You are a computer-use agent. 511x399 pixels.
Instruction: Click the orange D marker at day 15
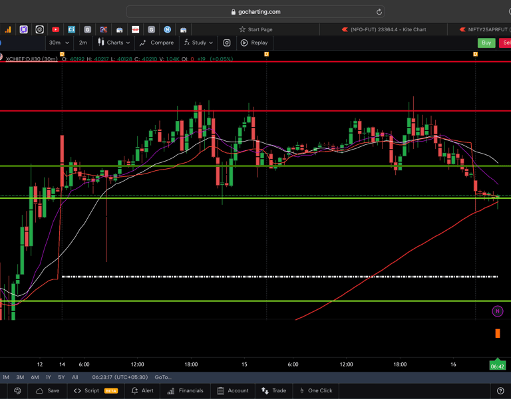tap(267, 54)
